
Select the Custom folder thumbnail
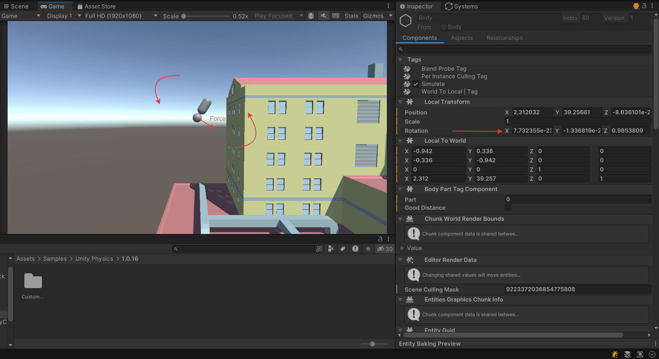(32, 281)
